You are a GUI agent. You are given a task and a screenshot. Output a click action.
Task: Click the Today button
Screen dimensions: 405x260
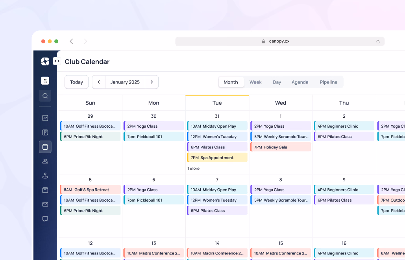tap(76, 82)
